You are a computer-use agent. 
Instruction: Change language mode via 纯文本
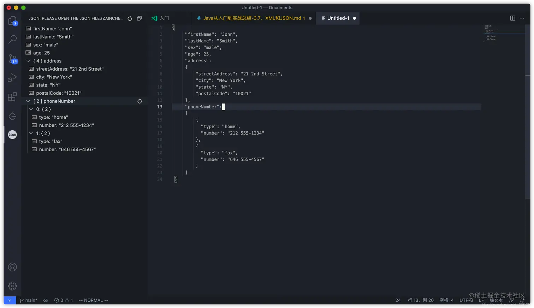tap(496, 300)
